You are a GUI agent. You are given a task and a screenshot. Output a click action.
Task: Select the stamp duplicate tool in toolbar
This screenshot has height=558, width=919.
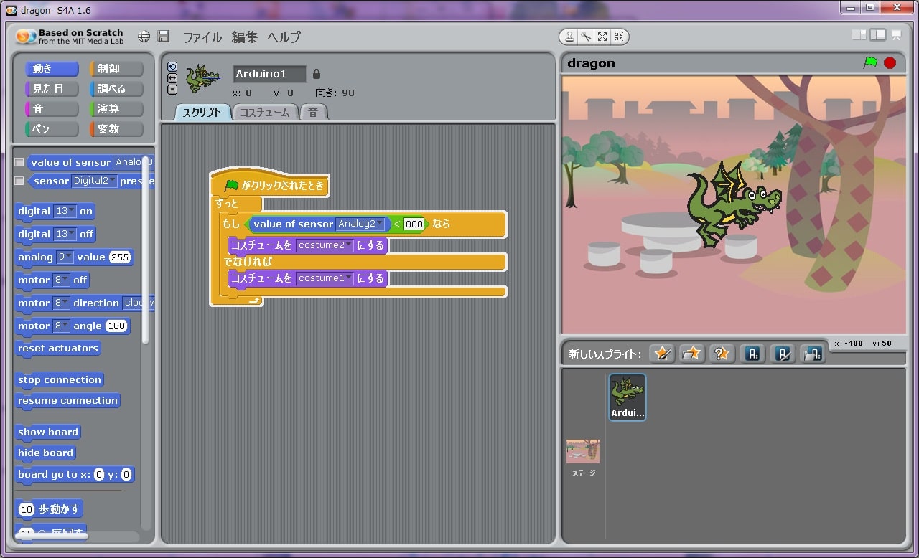[x=569, y=37]
